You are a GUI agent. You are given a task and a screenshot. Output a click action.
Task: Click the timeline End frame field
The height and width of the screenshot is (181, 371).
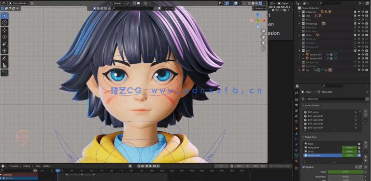[x=259, y=166]
